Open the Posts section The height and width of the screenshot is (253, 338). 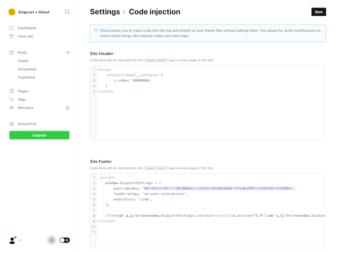click(23, 52)
